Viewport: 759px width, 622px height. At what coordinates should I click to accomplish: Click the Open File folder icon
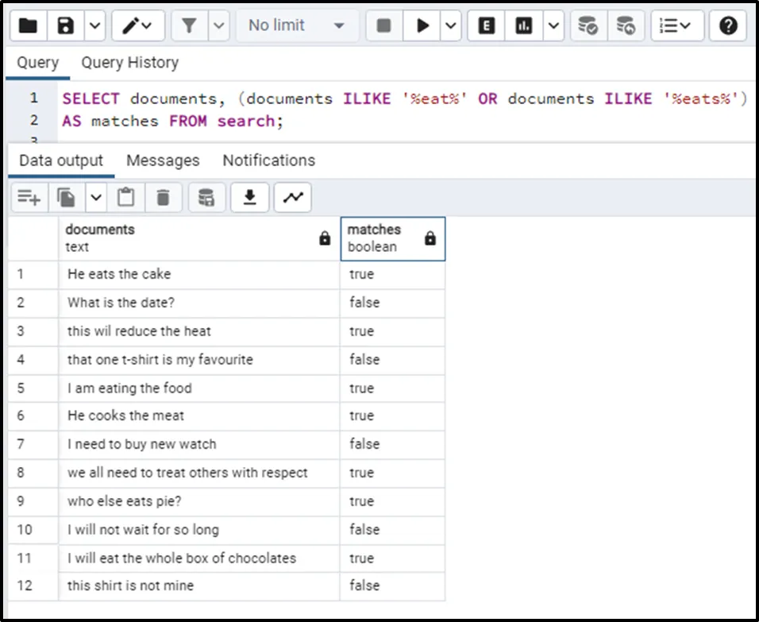(x=29, y=26)
